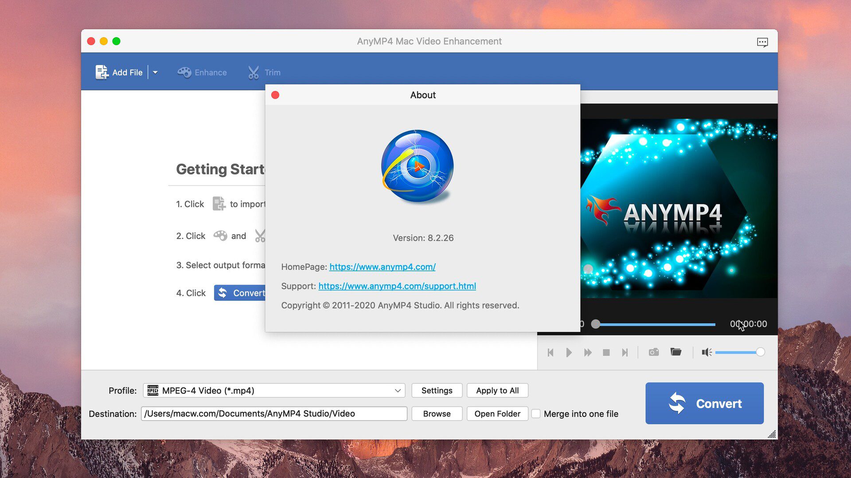This screenshot has width=851, height=478.
Task: Open the feedback icon in the title bar
Action: pos(763,41)
